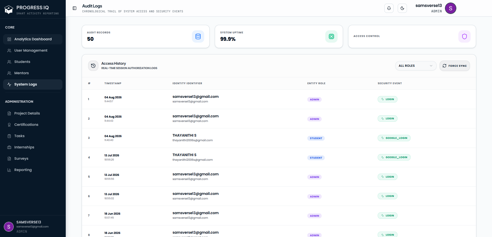Screen dimensions: 492x237
Task: Click the GOOGLE_LOGIN badge in row 4
Action: click(394, 157)
